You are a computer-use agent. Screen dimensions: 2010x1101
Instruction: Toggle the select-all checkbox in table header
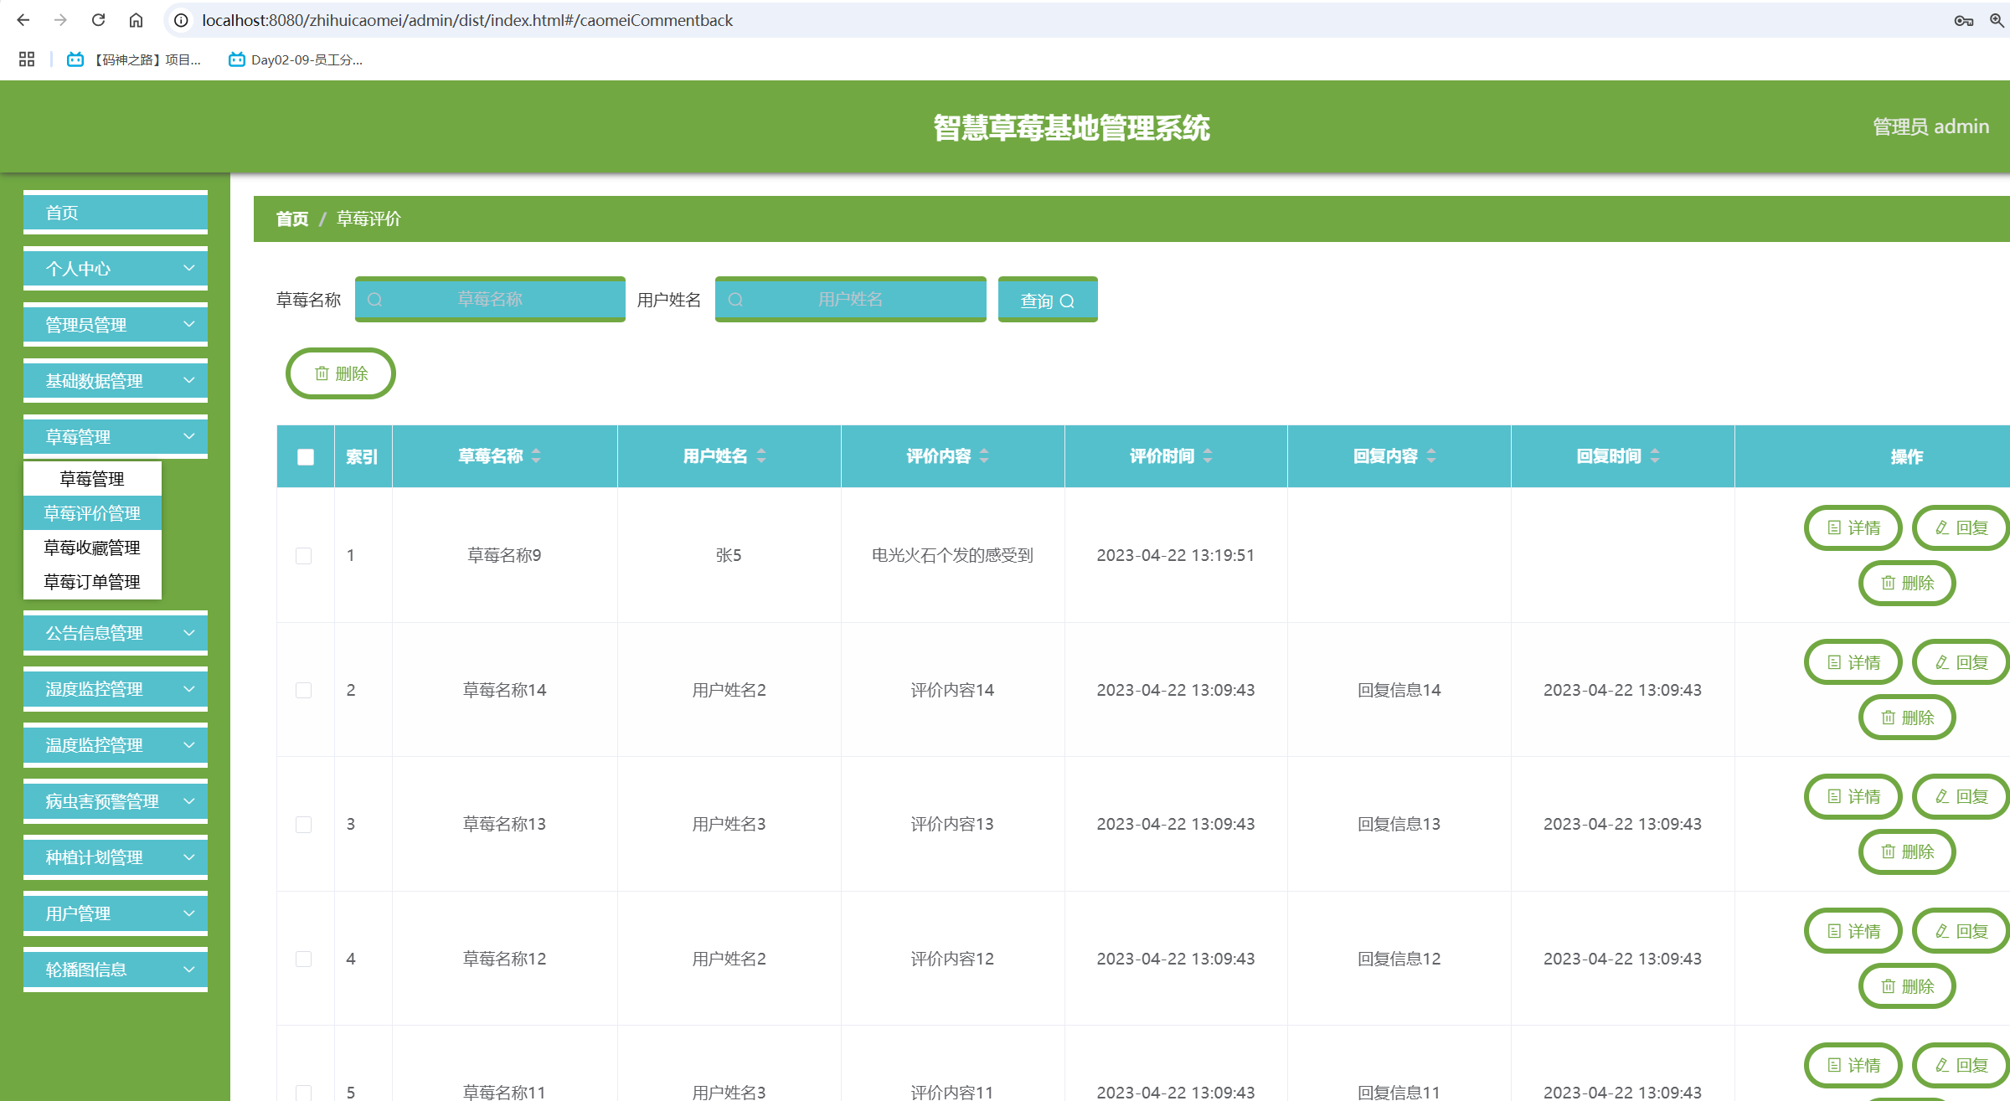click(x=306, y=457)
